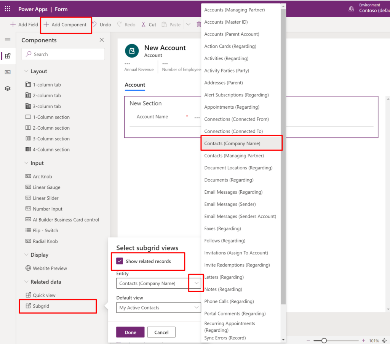The width and height of the screenshot is (390, 344).
Task: Click the Done button
Action: tap(130, 332)
